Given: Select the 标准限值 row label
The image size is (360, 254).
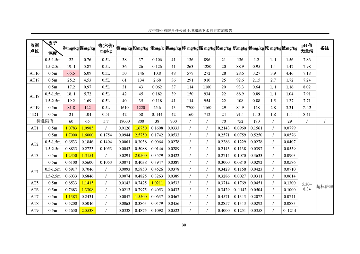Looking at the screenshot, I should [x=45, y=121].
